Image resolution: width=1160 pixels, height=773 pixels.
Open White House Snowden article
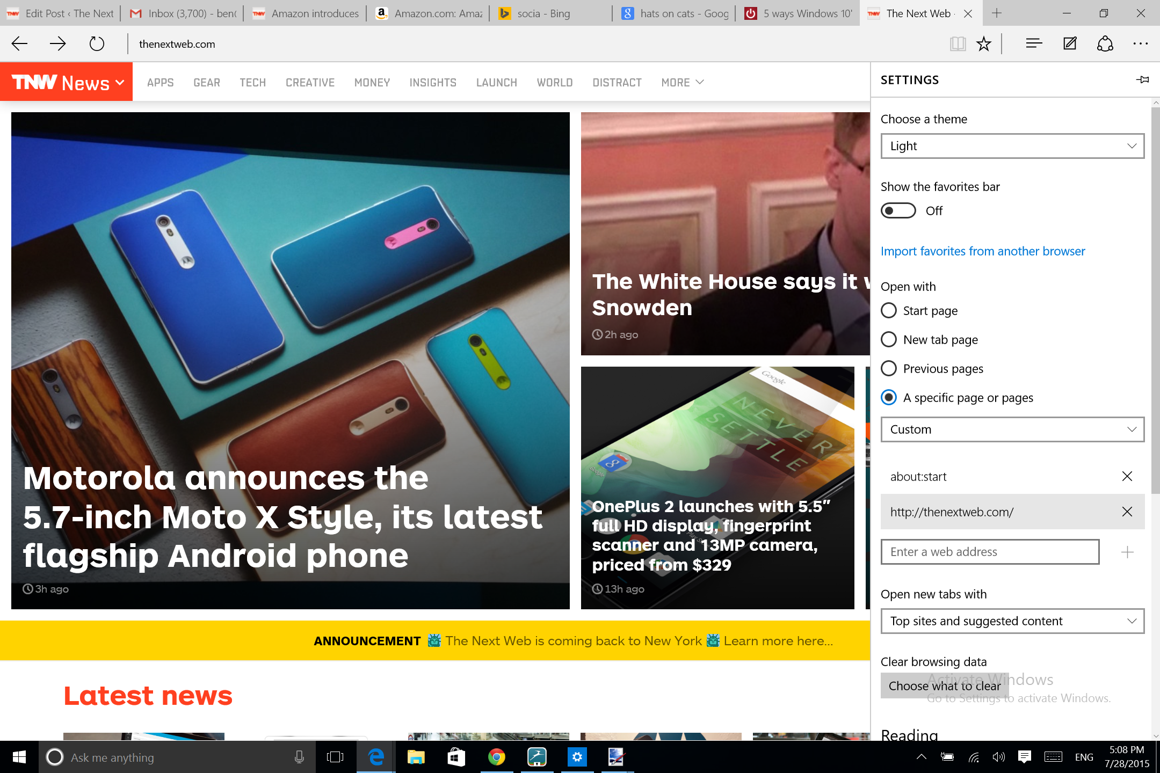[725, 234]
